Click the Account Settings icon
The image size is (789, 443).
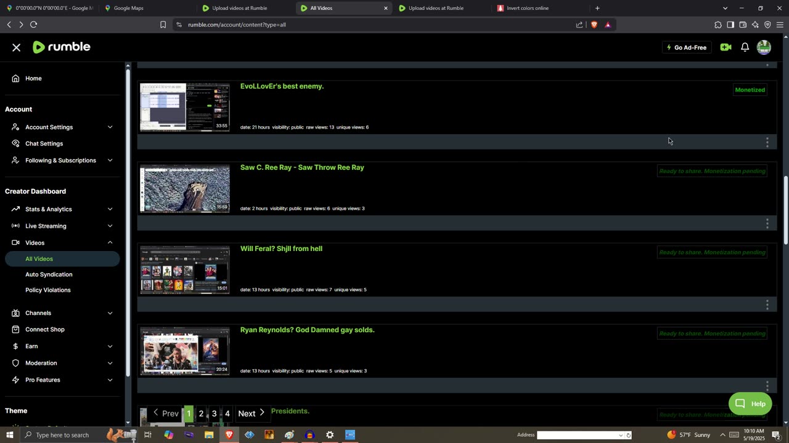(x=15, y=127)
